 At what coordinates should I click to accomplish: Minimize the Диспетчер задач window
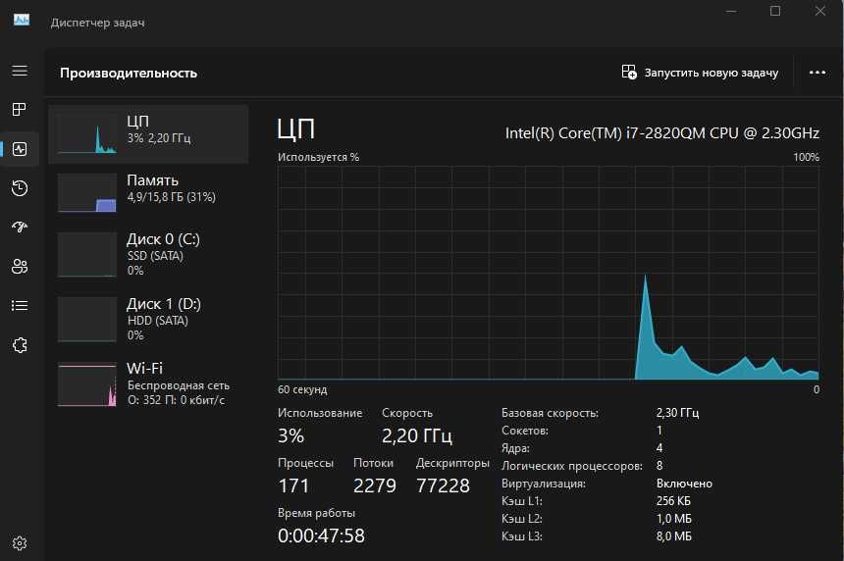pyautogui.click(x=731, y=11)
